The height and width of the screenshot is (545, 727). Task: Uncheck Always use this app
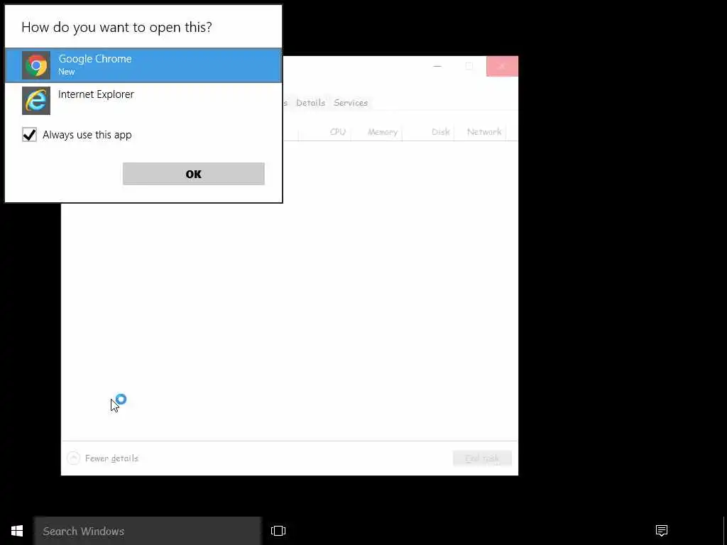[29, 135]
